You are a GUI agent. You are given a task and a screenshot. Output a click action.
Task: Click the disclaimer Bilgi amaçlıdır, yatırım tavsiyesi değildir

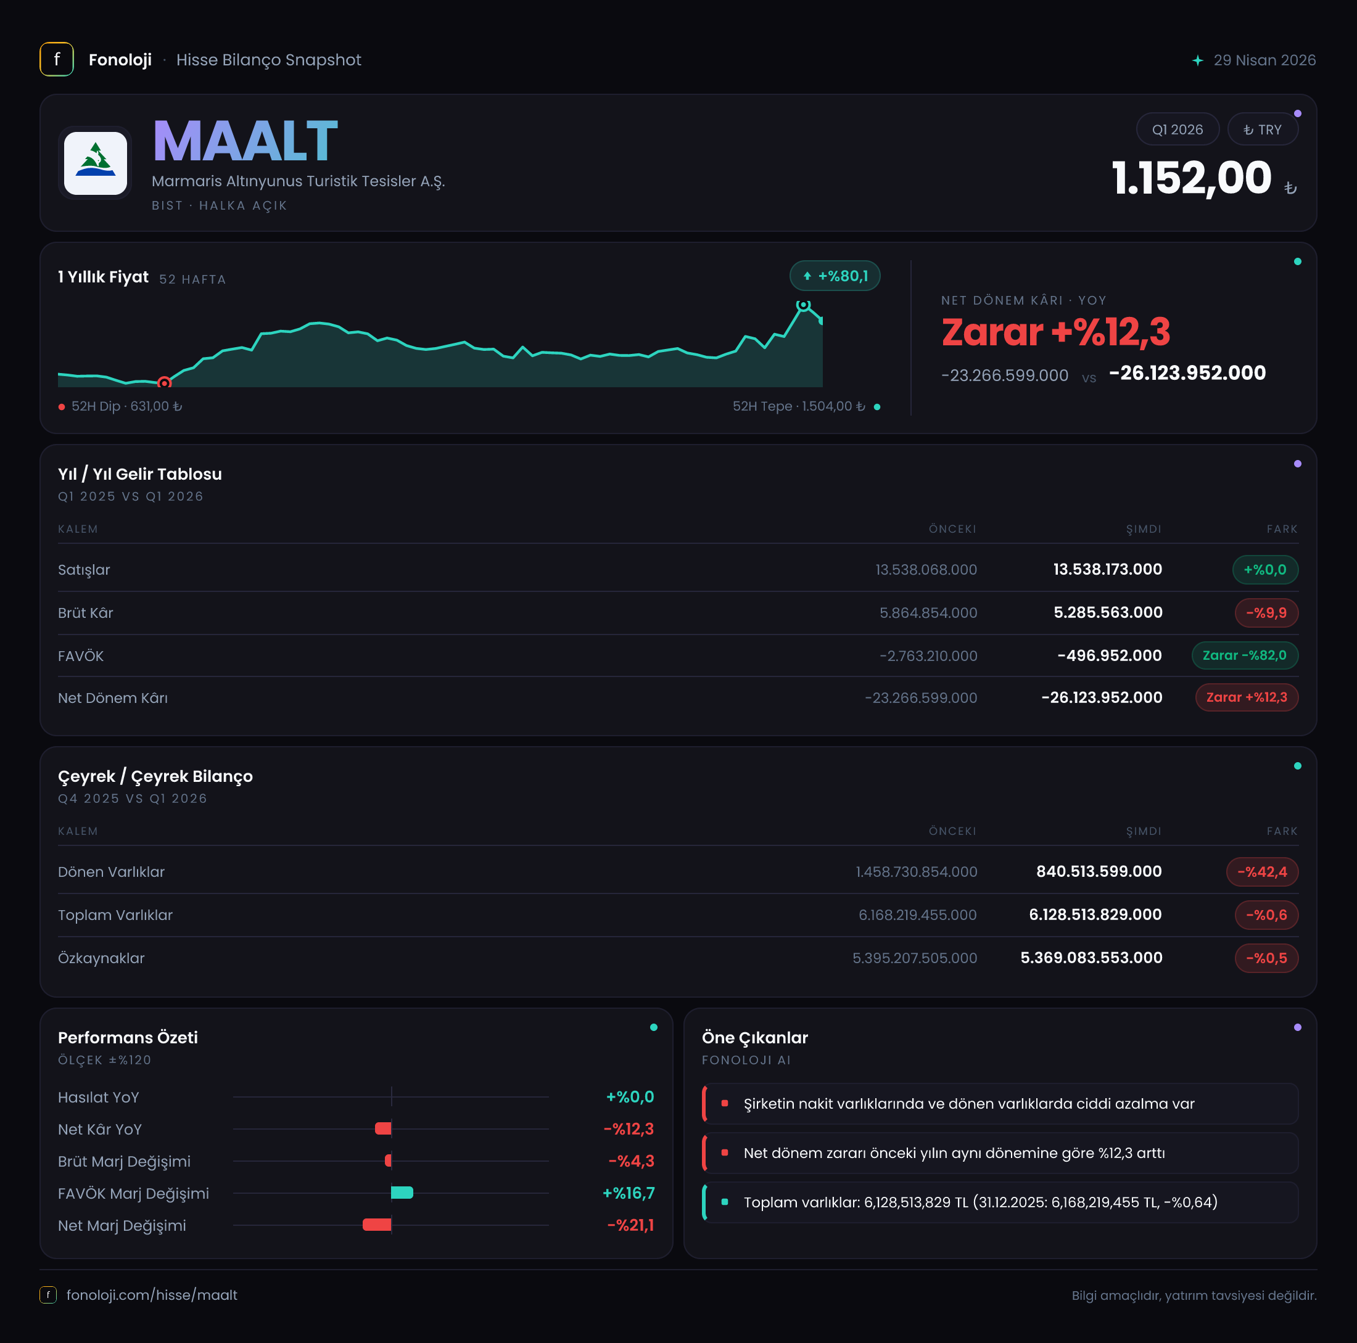point(1194,1296)
